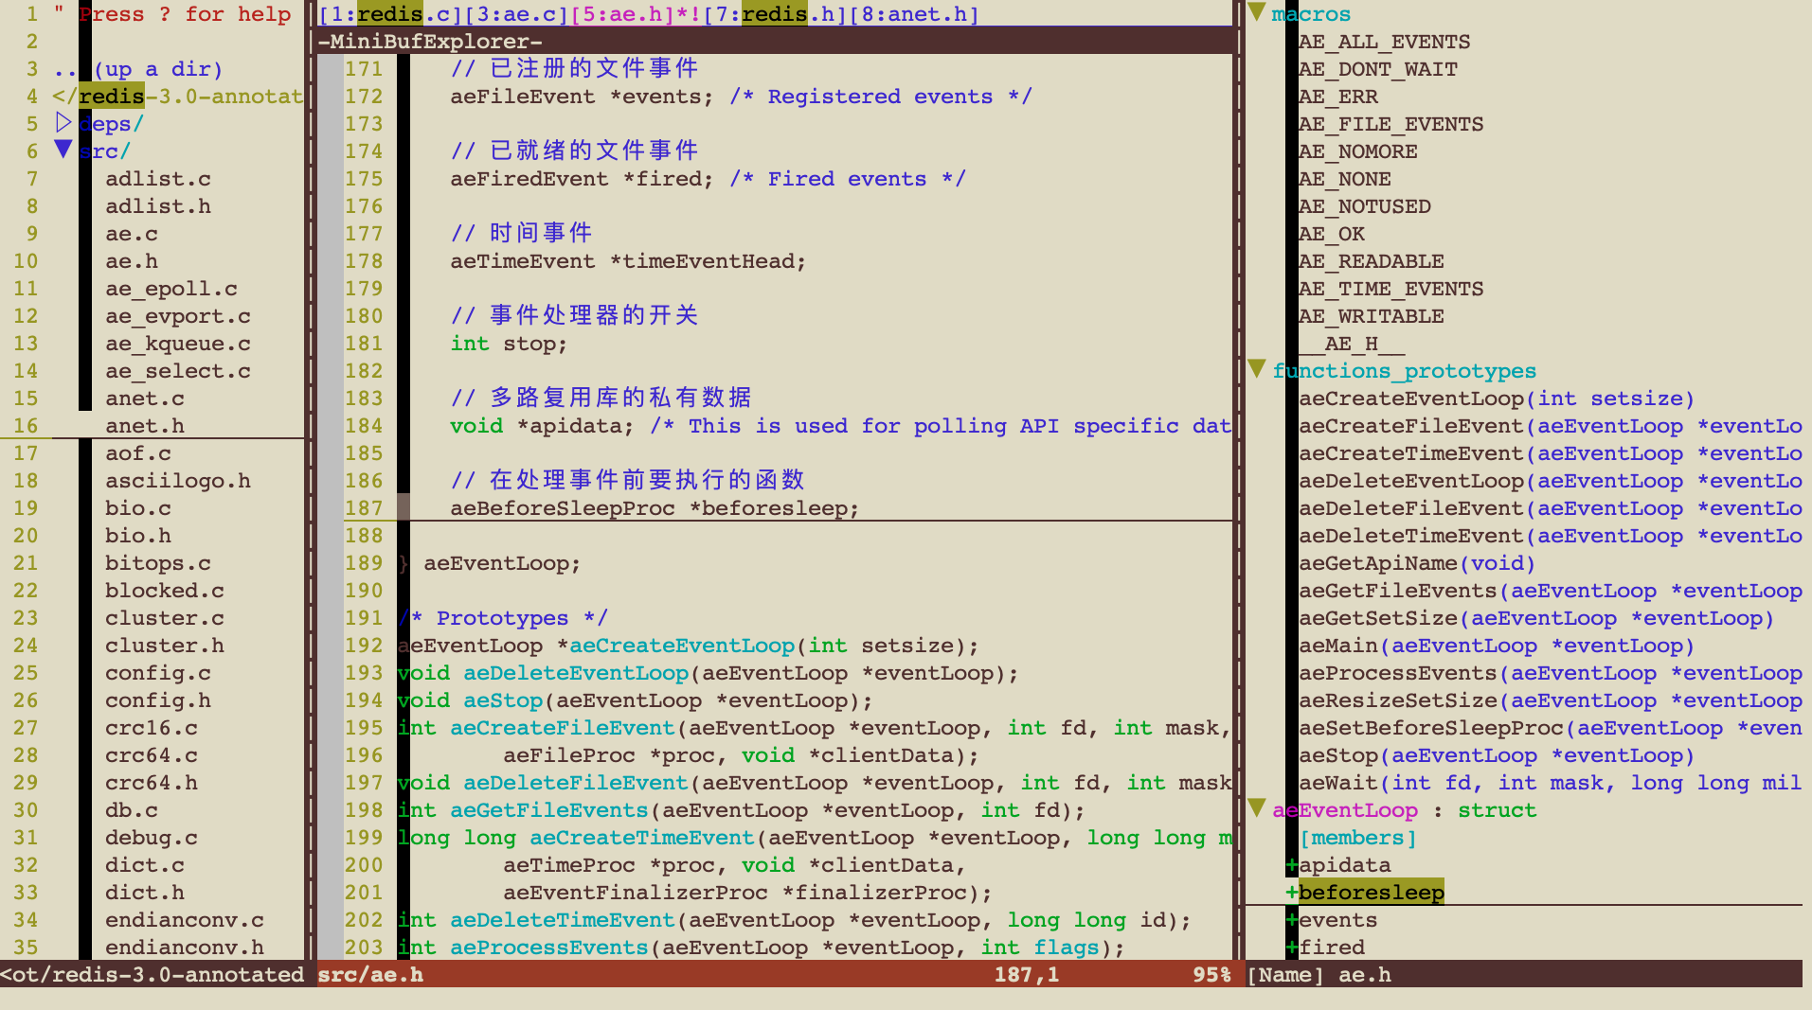Image resolution: width=1812 pixels, height=1010 pixels.
Task: Jump to aeCreateEventLoop(int setsize) prototype tag
Action: click(x=1497, y=399)
